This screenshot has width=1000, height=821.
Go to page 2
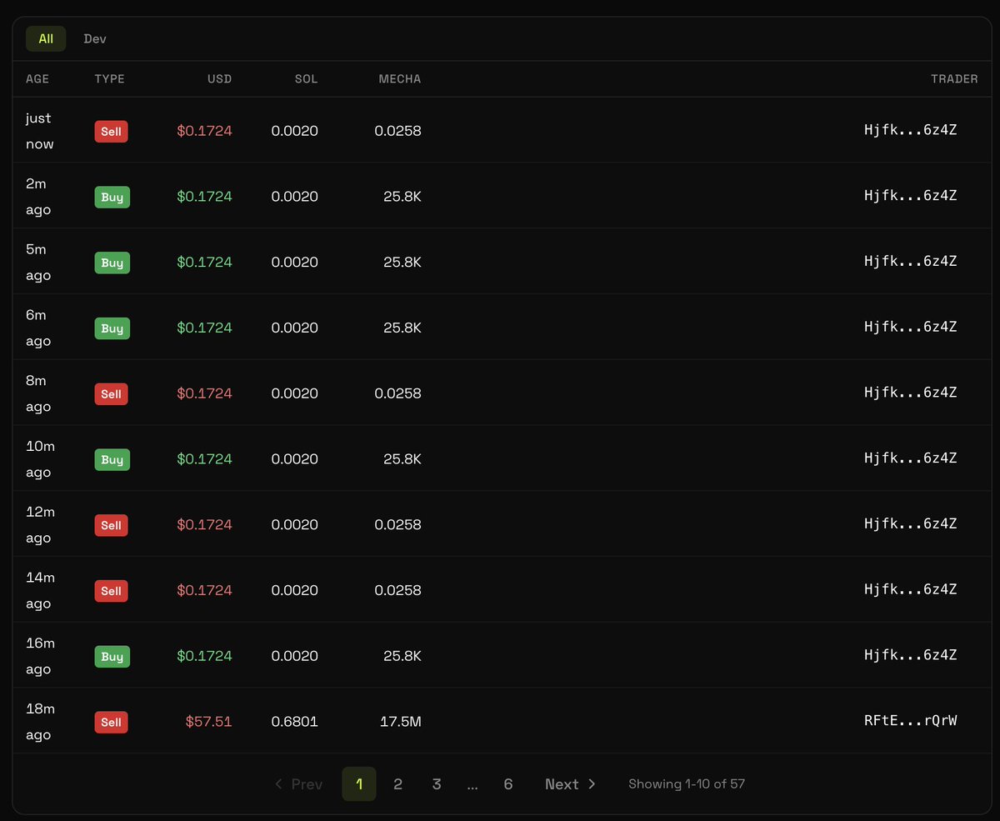(397, 784)
